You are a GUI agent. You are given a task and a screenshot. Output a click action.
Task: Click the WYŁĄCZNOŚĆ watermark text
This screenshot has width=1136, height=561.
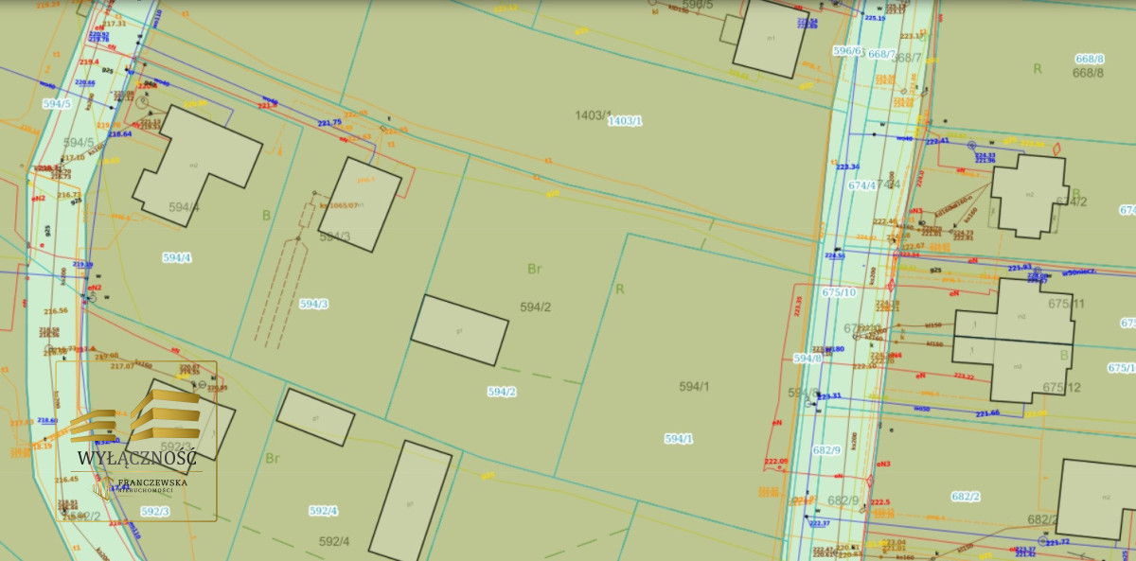click(137, 458)
